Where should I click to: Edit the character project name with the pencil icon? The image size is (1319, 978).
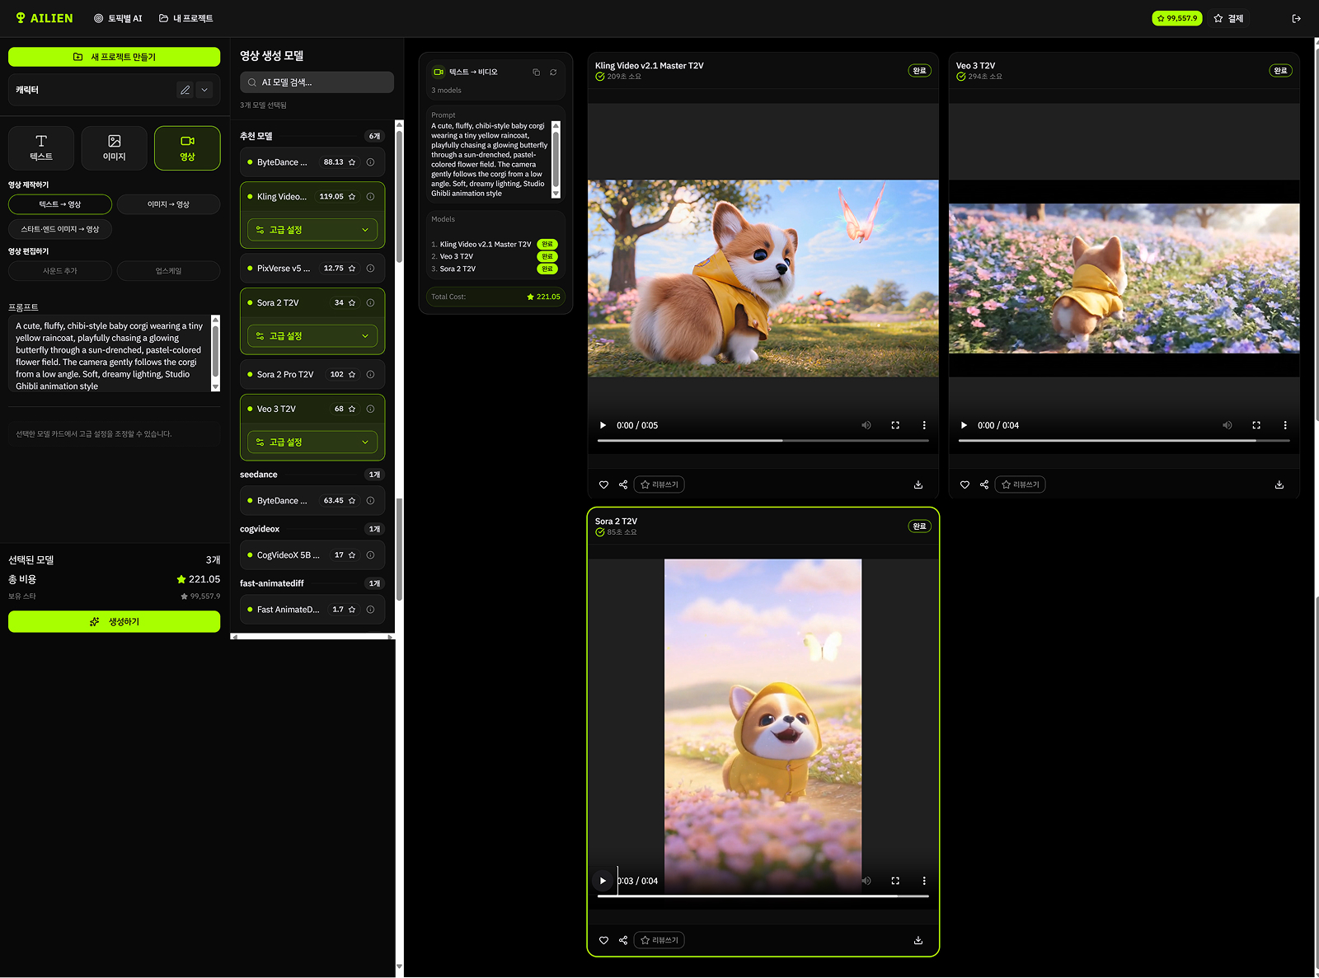coord(185,90)
